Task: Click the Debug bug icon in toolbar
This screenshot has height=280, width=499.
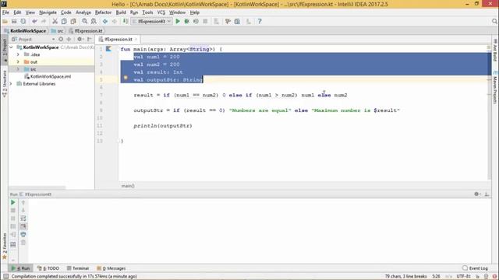Action: pos(187,21)
